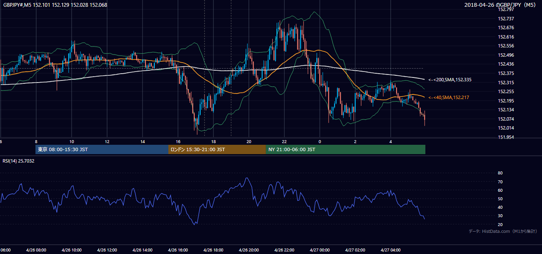Click the RSI scale value 70
This screenshot has width=542, height=254.
500,182
